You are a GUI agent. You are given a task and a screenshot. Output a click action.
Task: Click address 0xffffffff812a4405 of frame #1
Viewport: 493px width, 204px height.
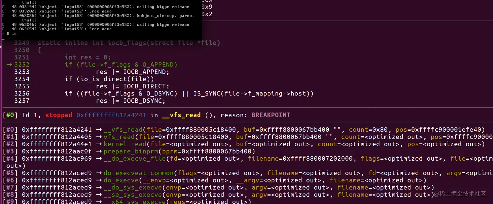click(57, 137)
